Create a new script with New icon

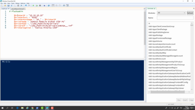[2, 5]
